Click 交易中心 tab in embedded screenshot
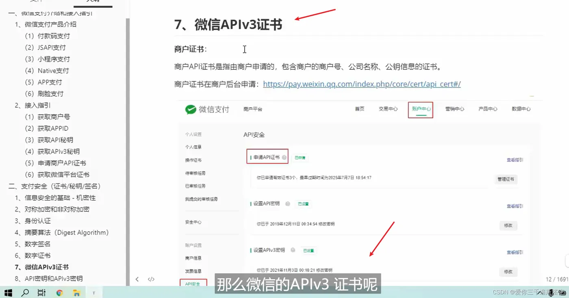 (x=388, y=109)
